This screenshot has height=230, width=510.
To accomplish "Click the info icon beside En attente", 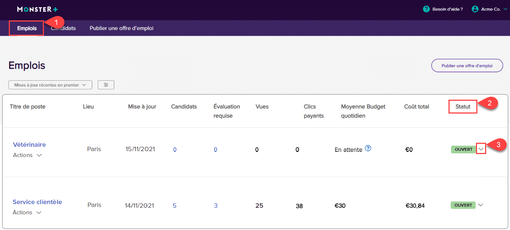I will (368, 148).
